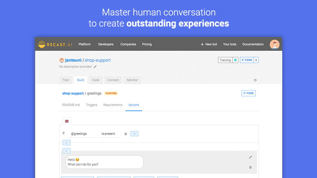
Task: Open the user profile avatar menu
Action: tap(275, 44)
